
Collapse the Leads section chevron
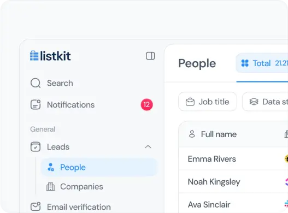coord(148,147)
